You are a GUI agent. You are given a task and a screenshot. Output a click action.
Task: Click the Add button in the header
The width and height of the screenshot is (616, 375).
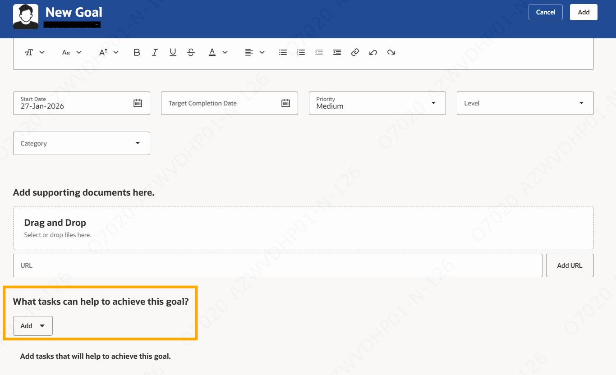pyautogui.click(x=584, y=12)
